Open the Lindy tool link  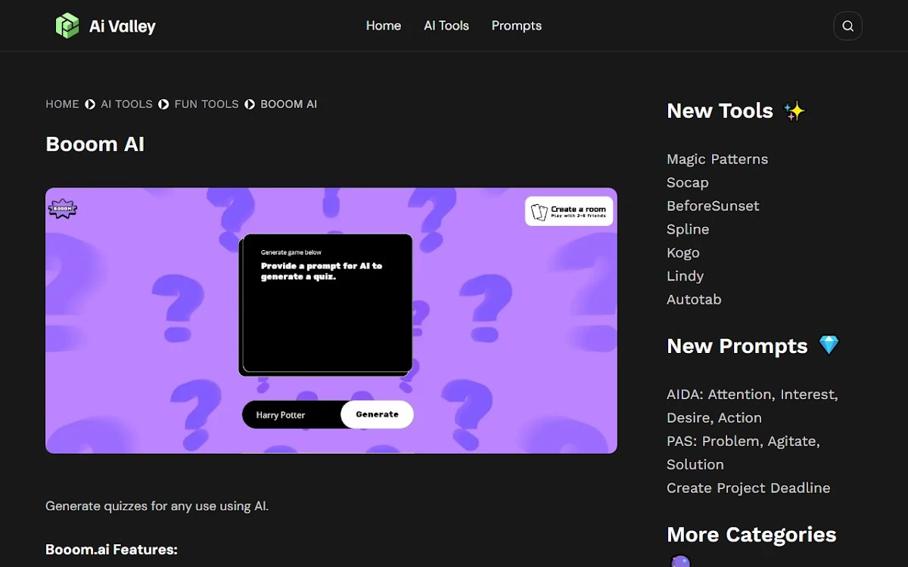tap(686, 276)
